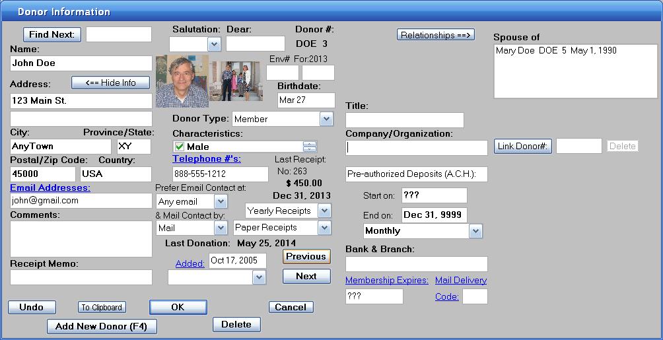The height and width of the screenshot is (340, 663).
Task: Expand the Donor Type dropdown
Action: click(326, 119)
